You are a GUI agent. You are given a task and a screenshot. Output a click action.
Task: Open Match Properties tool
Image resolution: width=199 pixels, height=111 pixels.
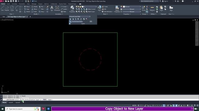[117, 9]
